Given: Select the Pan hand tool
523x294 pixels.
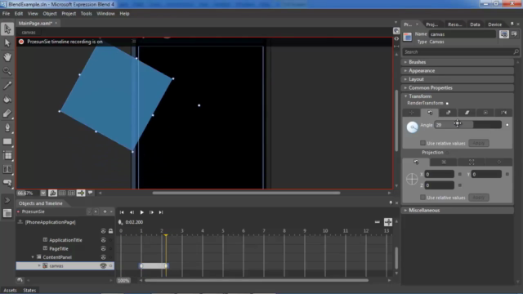Looking at the screenshot, I should [7, 57].
